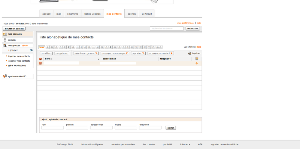Open the boîtes vocales tab
The height and width of the screenshot is (149, 300).
[x=92, y=14]
